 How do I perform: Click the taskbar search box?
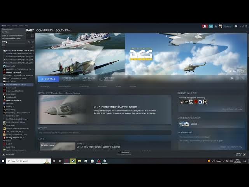point(28,161)
